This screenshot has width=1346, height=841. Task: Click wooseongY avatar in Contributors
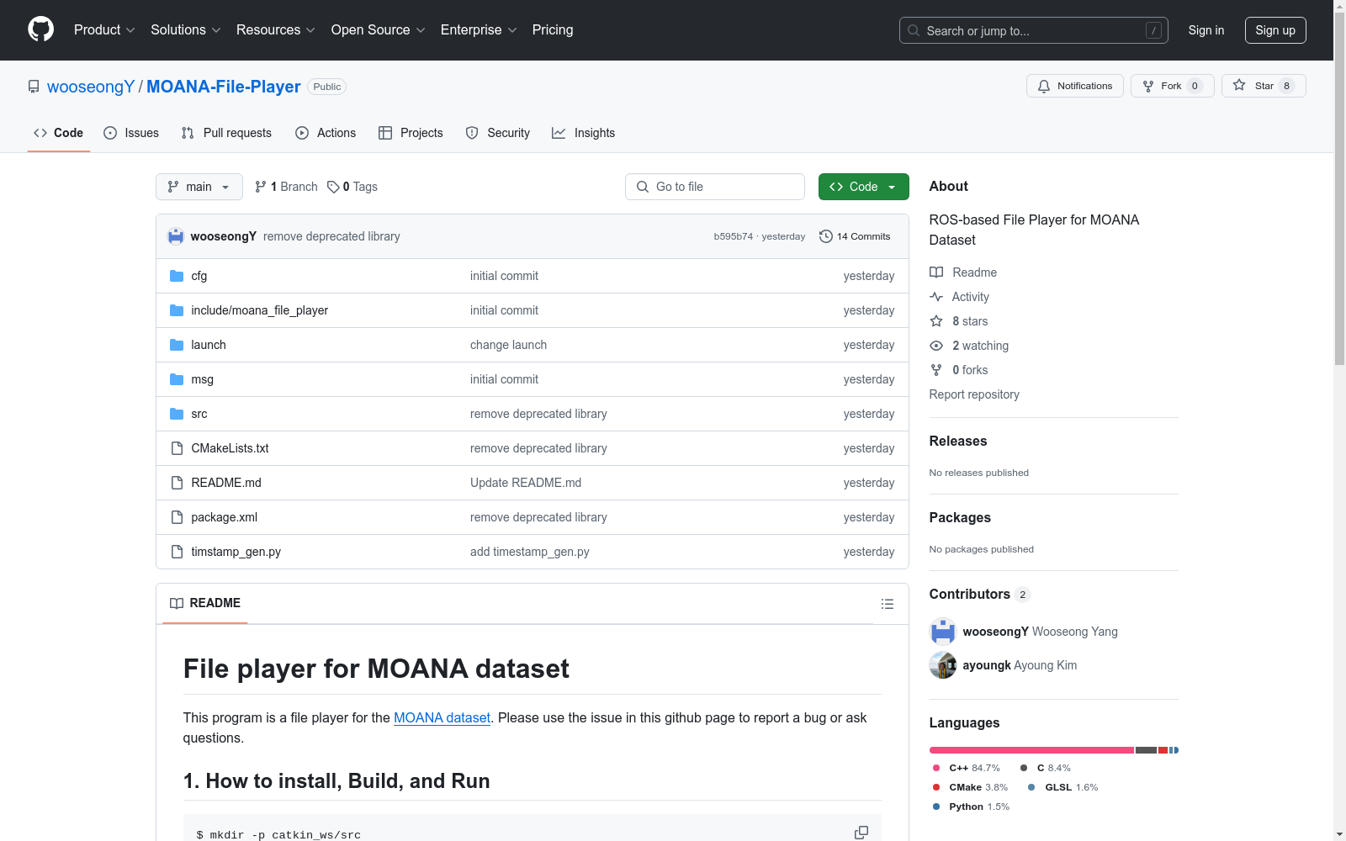click(943, 632)
